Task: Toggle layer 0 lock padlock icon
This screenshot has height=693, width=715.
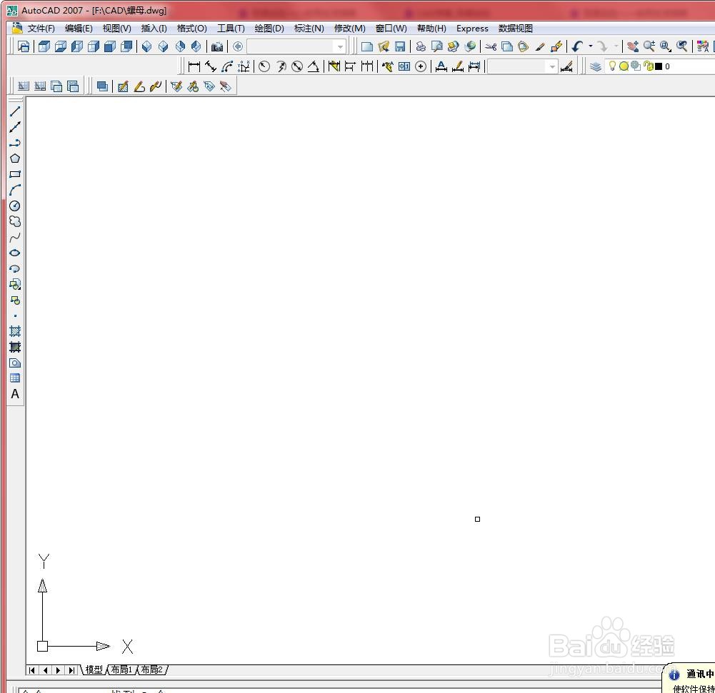Action: 648,66
